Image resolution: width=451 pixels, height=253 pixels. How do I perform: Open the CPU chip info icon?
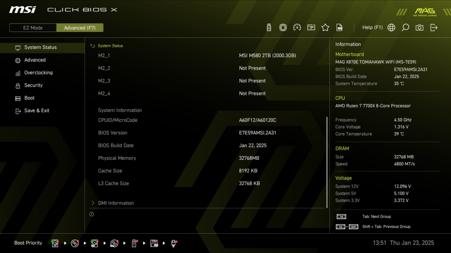pos(283,28)
